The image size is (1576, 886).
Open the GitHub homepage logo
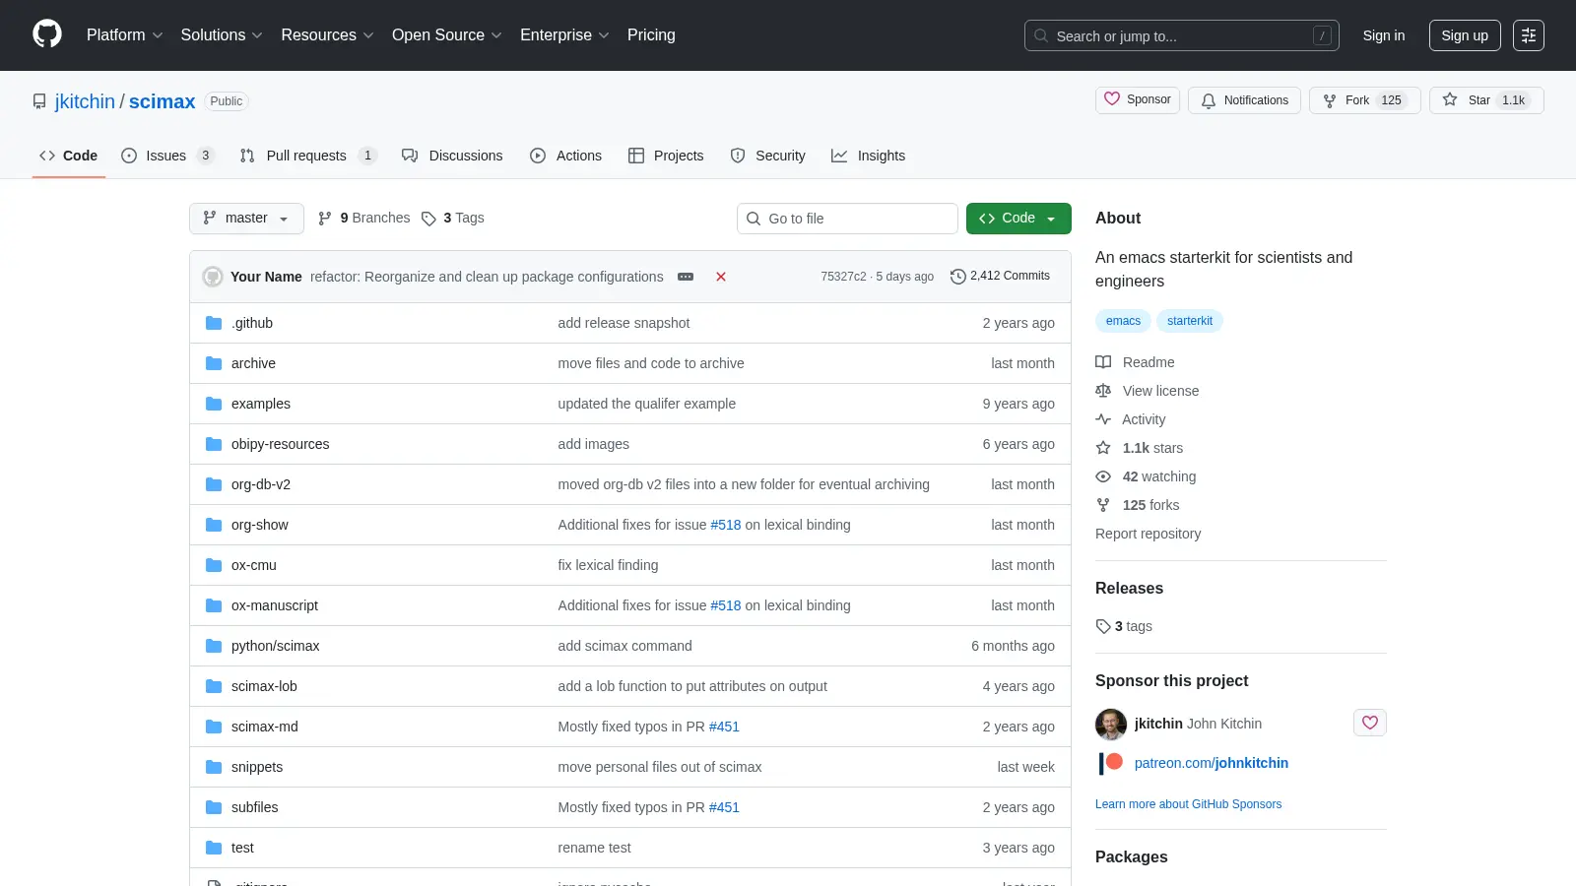click(x=47, y=34)
